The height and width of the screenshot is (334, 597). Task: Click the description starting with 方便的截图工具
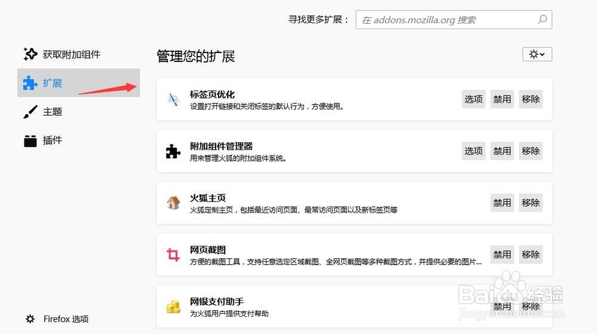click(336, 262)
